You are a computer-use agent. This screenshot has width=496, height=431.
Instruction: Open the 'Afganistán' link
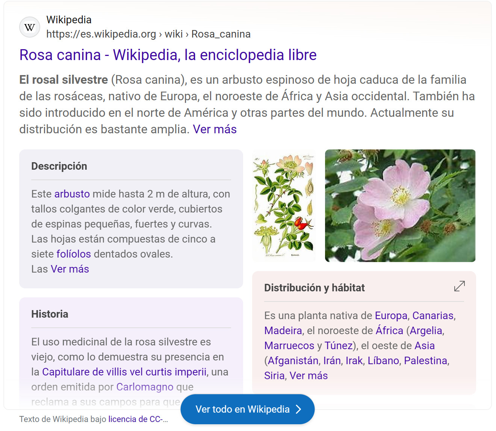point(293,360)
